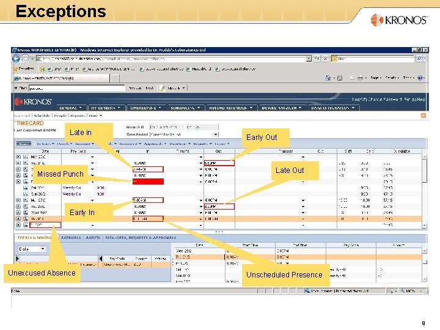
Task: Click insert-row icon on Tue 28/2 row
Action: (x=26, y=207)
